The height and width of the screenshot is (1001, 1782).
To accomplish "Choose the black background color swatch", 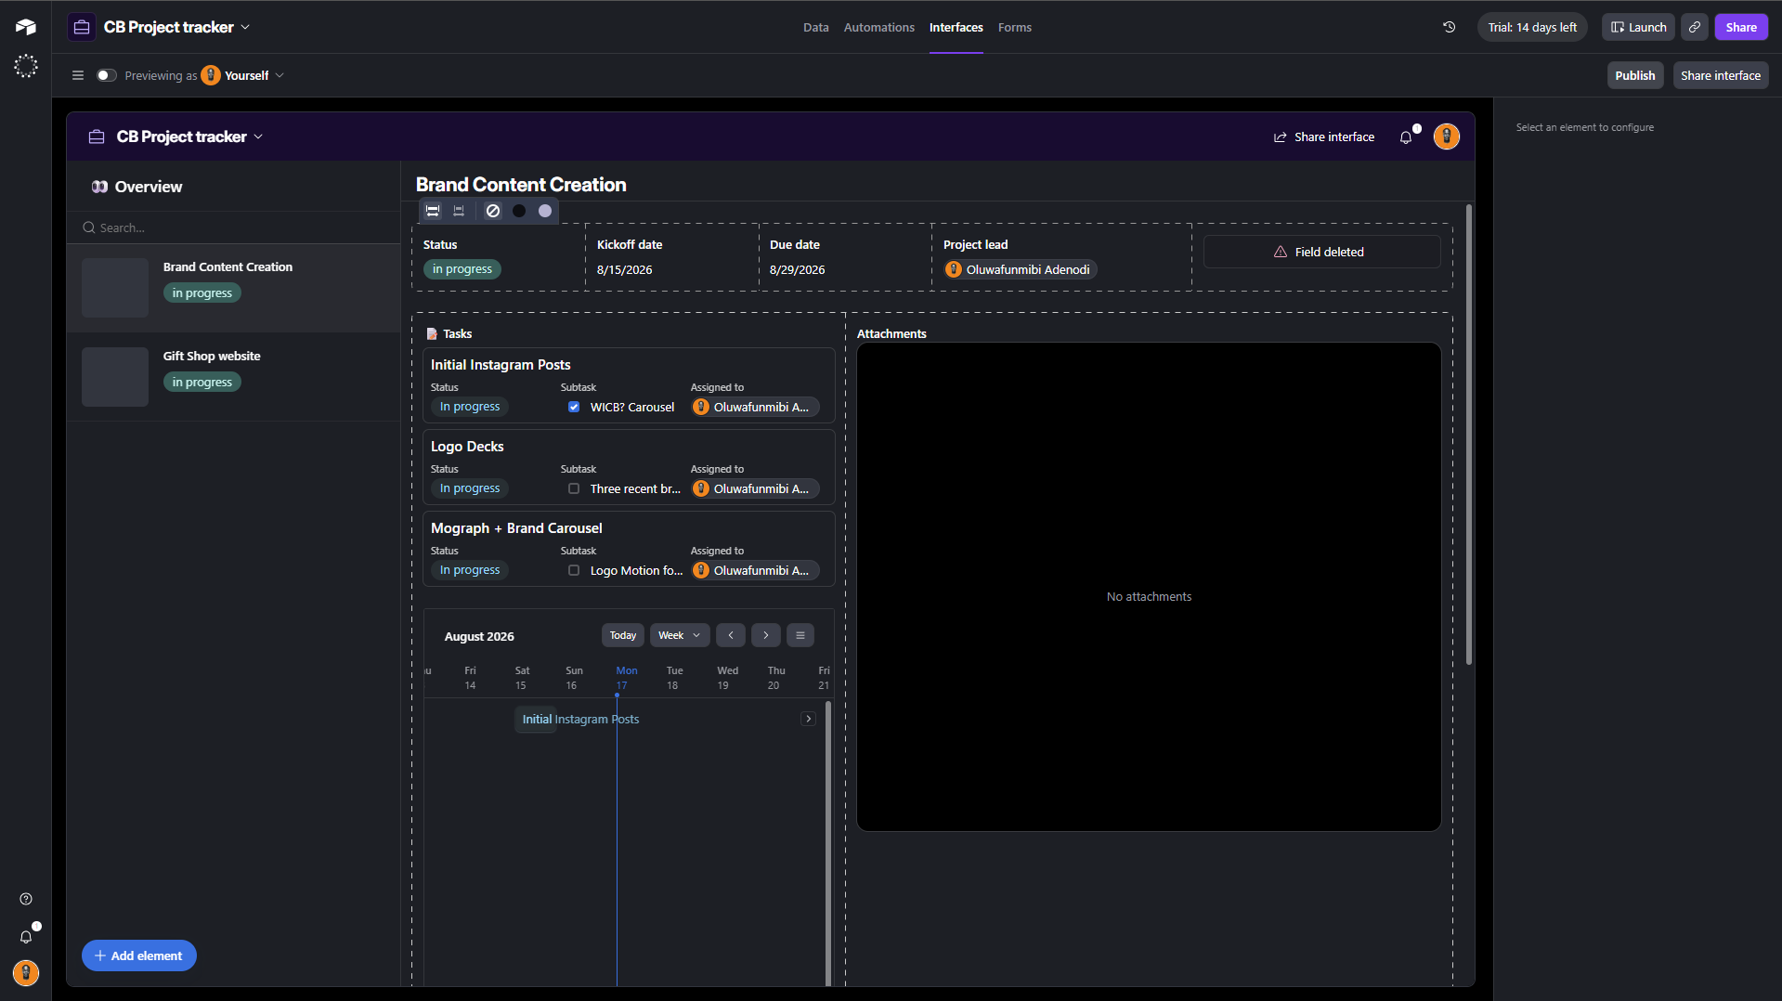I will 519,211.
